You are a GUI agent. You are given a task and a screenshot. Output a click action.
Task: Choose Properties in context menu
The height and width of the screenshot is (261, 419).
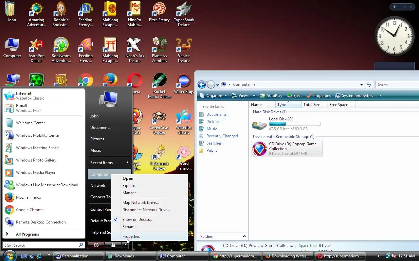tap(150, 237)
